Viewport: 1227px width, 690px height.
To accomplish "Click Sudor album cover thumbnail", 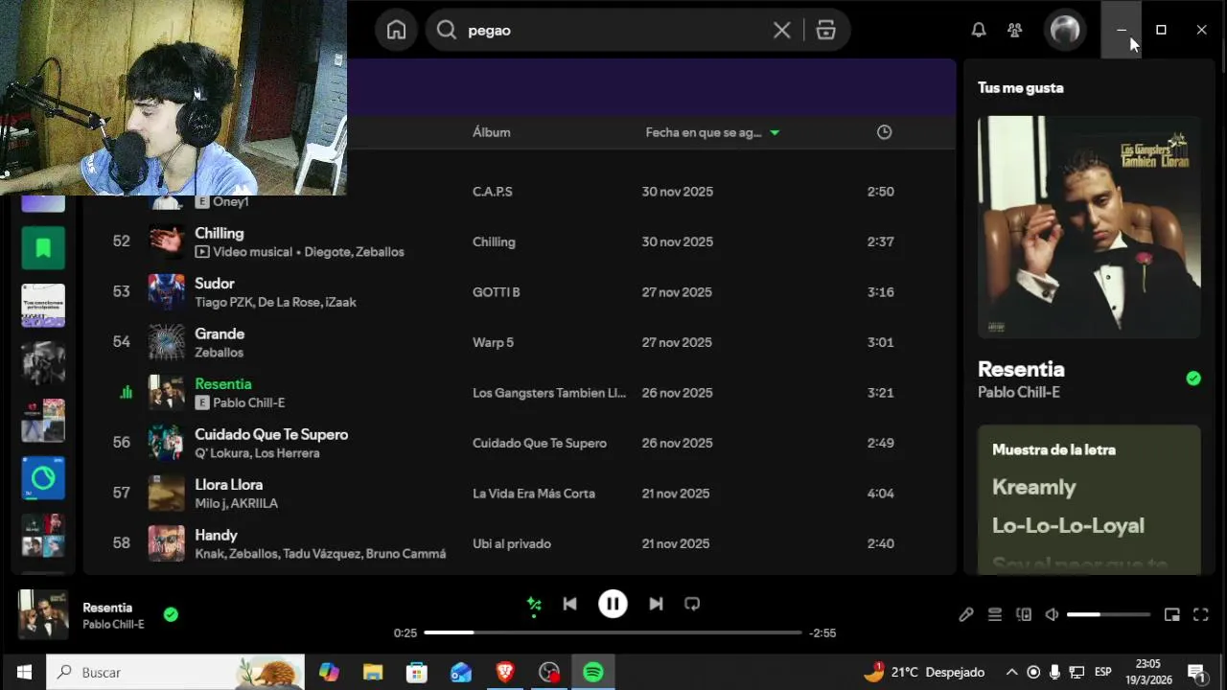I will 166,292.
